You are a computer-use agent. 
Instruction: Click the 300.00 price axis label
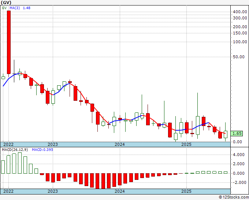(240, 18)
